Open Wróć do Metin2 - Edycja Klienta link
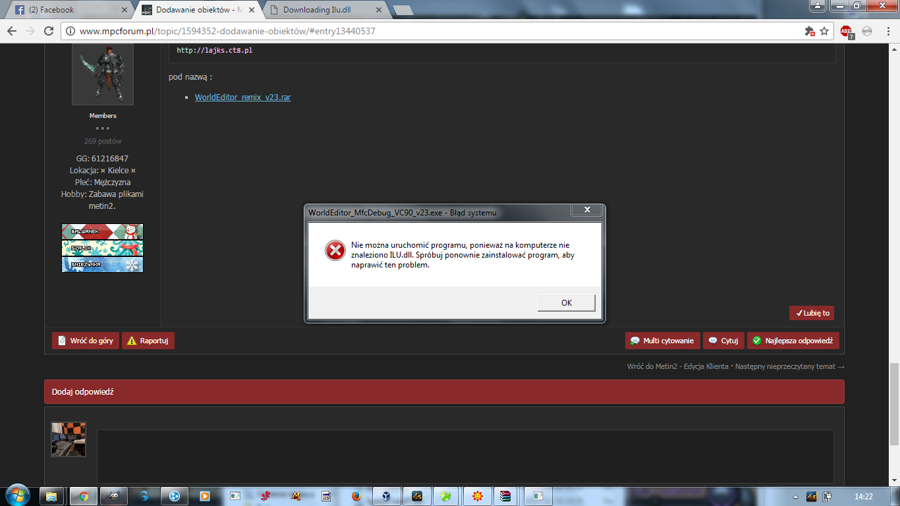Image resolution: width=900 pixels, height=506 pixels. point(678,366)
